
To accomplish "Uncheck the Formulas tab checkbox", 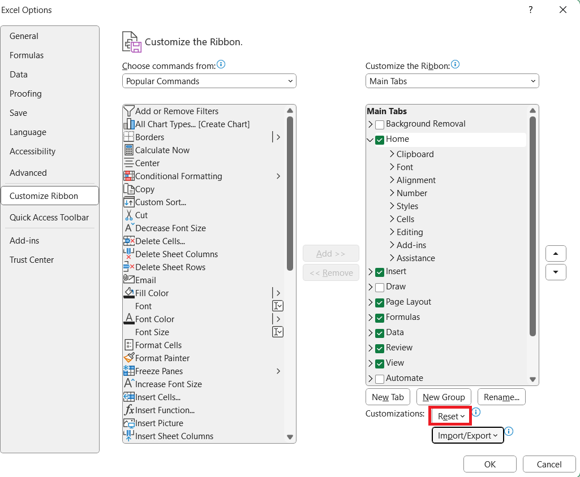I will [380, 318].
